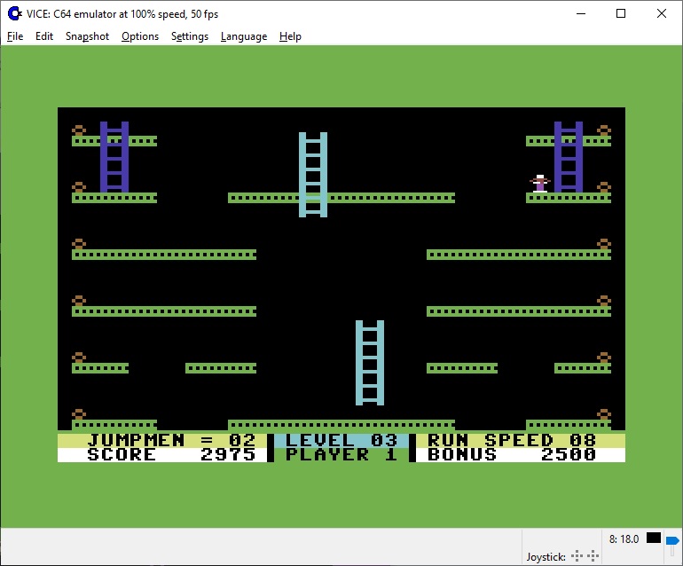The height and width of the screenshot is (566, 683).
Task: Open the Language menu
Action: [244, 36]
